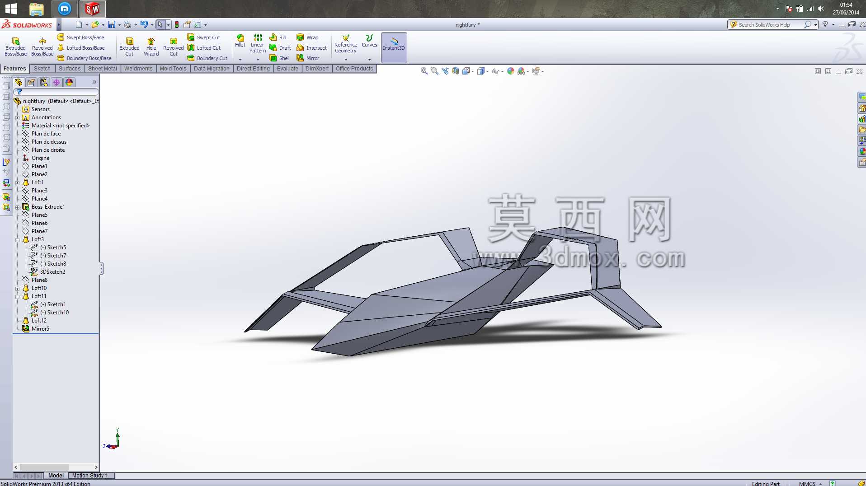Image resolution: width=866 pixels, height=486 pixels.
Task: Switch to Direct Editing tab
Action: pos(253,69)
